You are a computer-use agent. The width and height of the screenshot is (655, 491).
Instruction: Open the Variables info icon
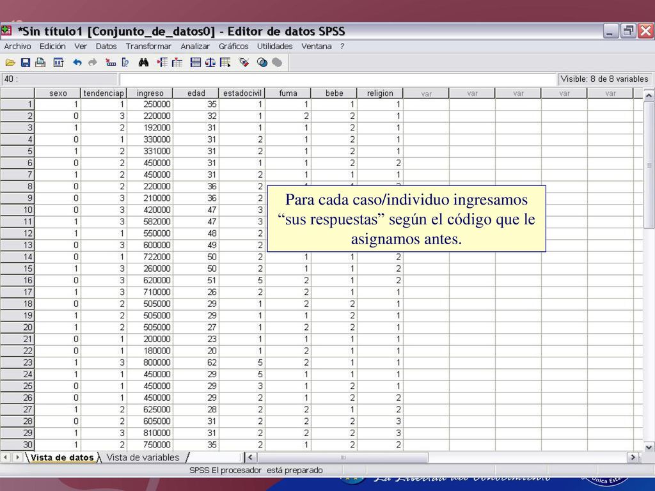[x=125, y=63]
